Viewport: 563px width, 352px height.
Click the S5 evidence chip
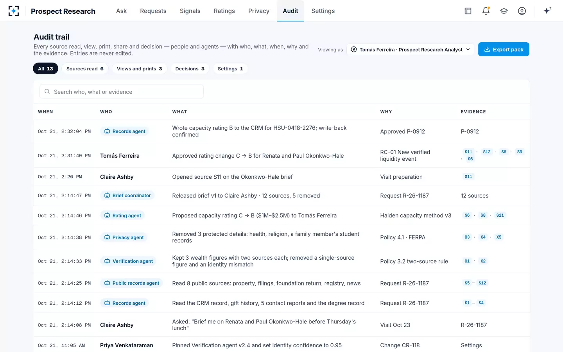click(x=467, y=283)
